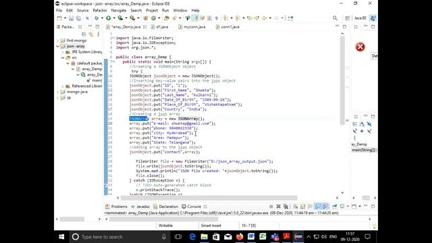Click Collapse All icon in Package Explorer
The height and width of the screenshot is (243, 432).
pyautogui.click(x=84, y=34)
